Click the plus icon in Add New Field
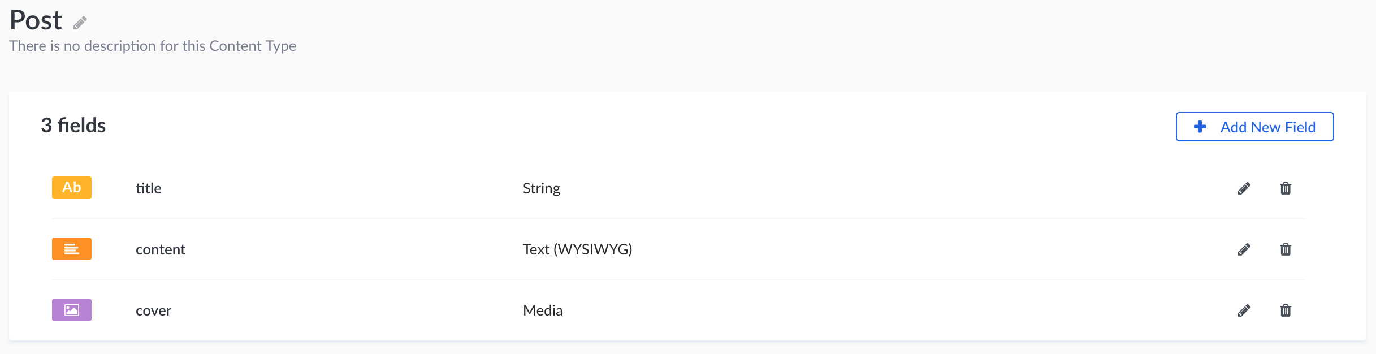The height and width of the screenshot is (354, 1376). 1200,127
